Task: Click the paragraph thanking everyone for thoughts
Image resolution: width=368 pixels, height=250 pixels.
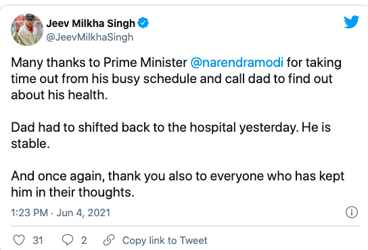Action: (x=178, y=184)
